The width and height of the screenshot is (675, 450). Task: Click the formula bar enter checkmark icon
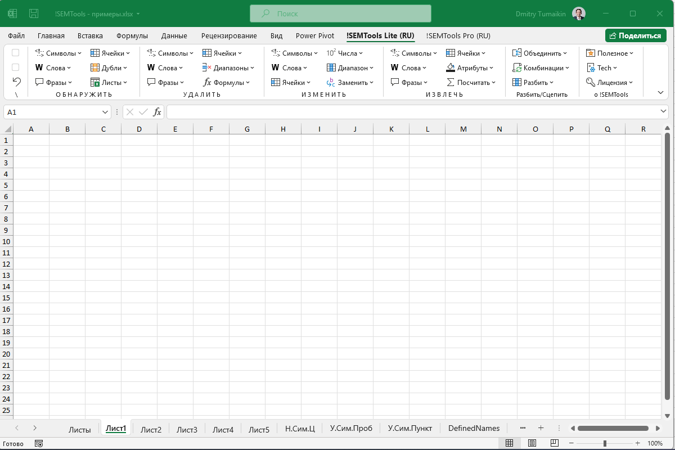click(143, 112)
